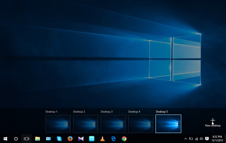Switch to the Desktop 2 thumbnail

tap(86, 123)
